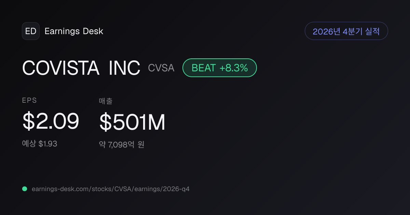Click the 매출 revenue label
Image resolution: width=410 pixels, height=215 pixels.
tap(106, 101)
